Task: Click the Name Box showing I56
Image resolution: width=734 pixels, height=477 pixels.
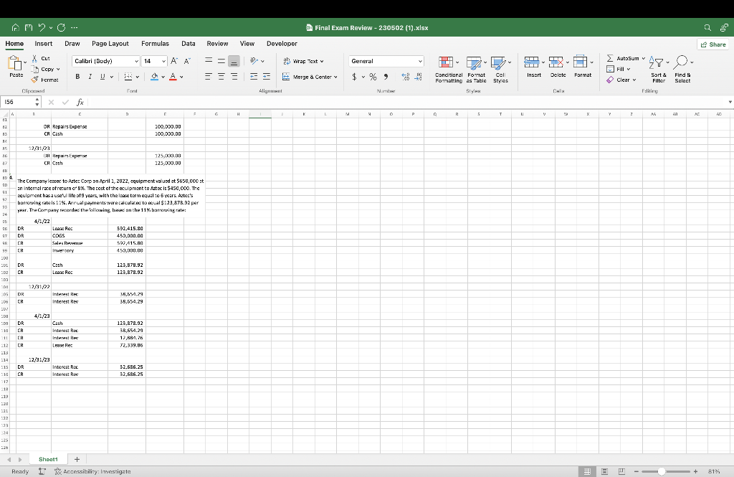Action: (x=19, y=102)
